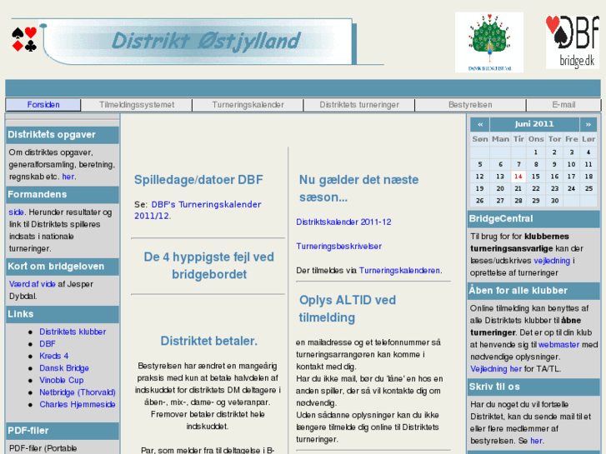The image size is (606, 454).
Task: Select June 30 in the calendar
Action: [554, 201]
